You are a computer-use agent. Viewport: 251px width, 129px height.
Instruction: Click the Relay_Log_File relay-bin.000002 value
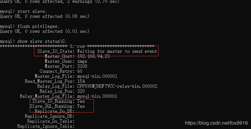pos(117,86)
